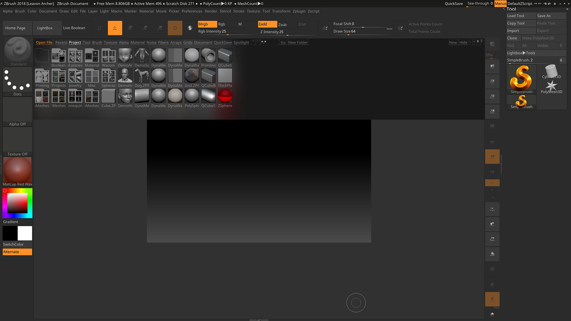Click the Import button in Tool palette

point(521,31)
